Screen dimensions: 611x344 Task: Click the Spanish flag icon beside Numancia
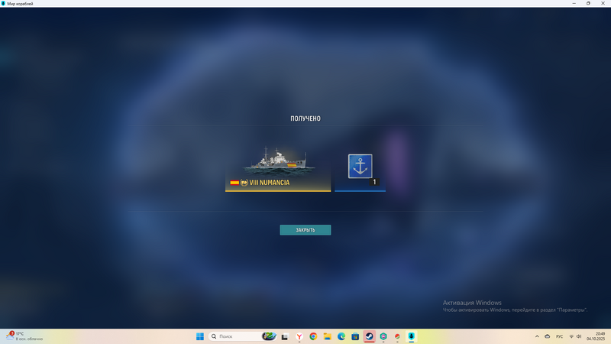(x=234, y=183)
